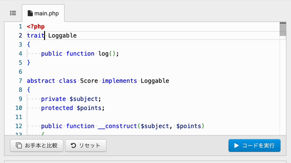Click the document icon on main.php tab
Screen dimensions: 291x163
pyautogui.click(x=30, y=13)
